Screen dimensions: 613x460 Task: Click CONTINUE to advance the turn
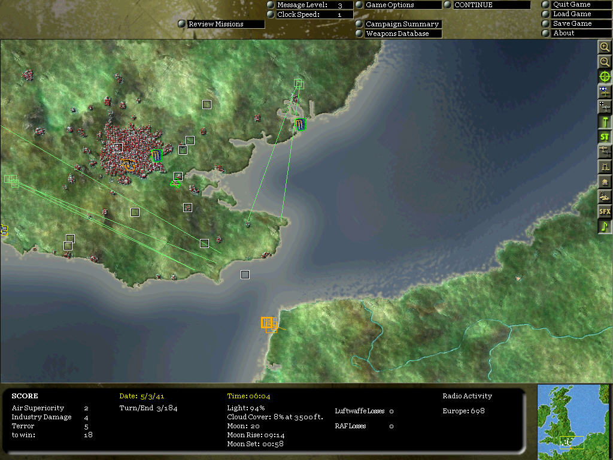[492, 5]
